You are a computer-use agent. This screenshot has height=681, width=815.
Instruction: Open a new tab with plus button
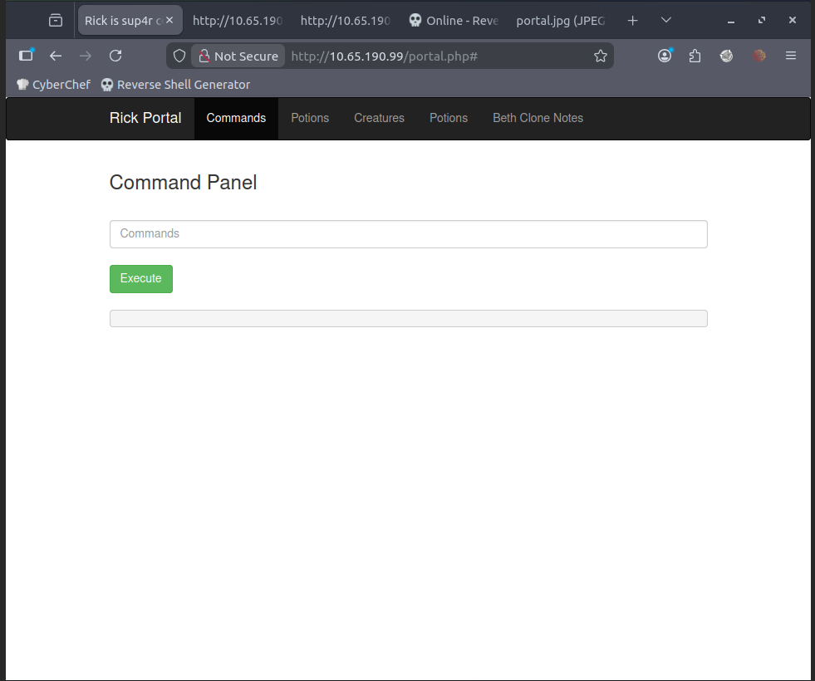(633, 20)
